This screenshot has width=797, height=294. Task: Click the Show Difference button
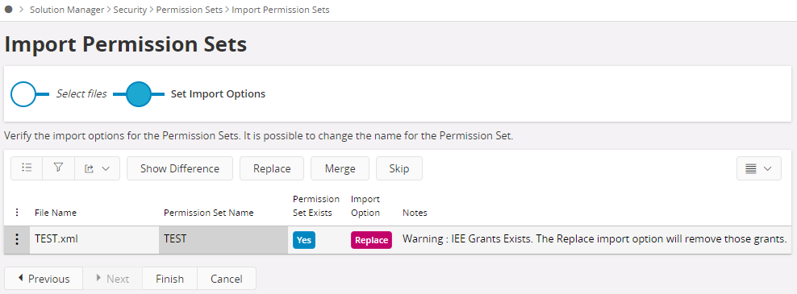click(180, 168)
